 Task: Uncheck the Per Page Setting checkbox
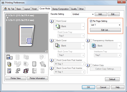[91, 21]
